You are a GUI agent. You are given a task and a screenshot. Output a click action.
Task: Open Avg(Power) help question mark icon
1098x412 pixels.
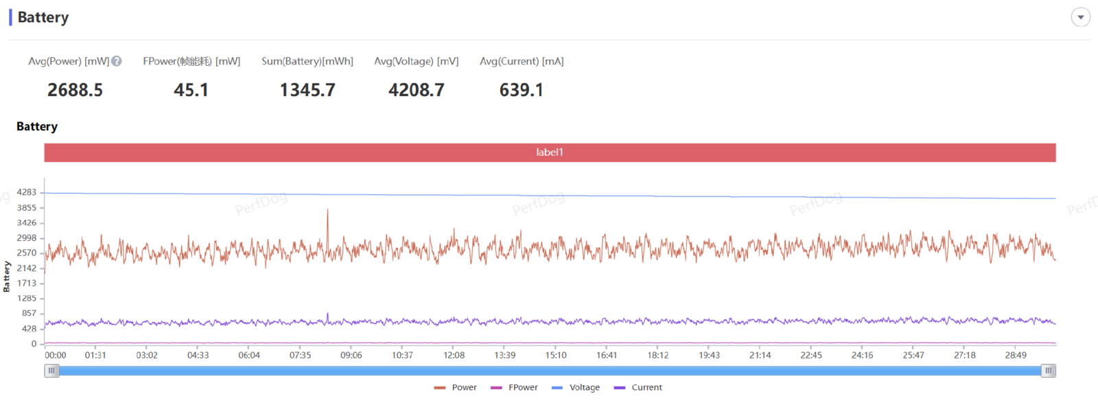[x=117, y=61]
